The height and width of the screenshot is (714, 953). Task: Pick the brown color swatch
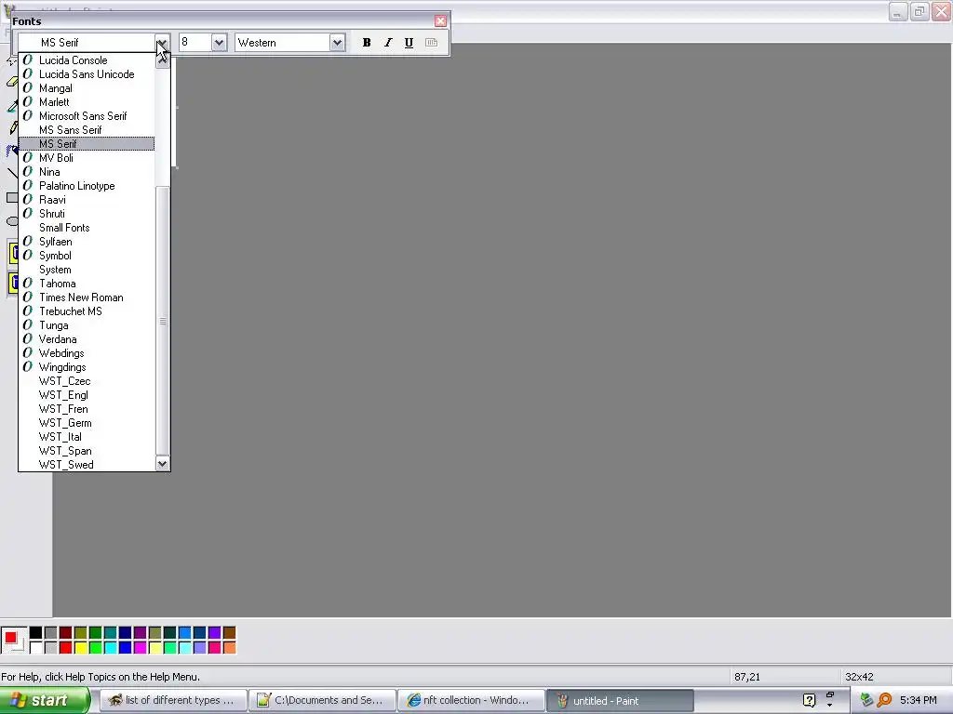point(229,633)
